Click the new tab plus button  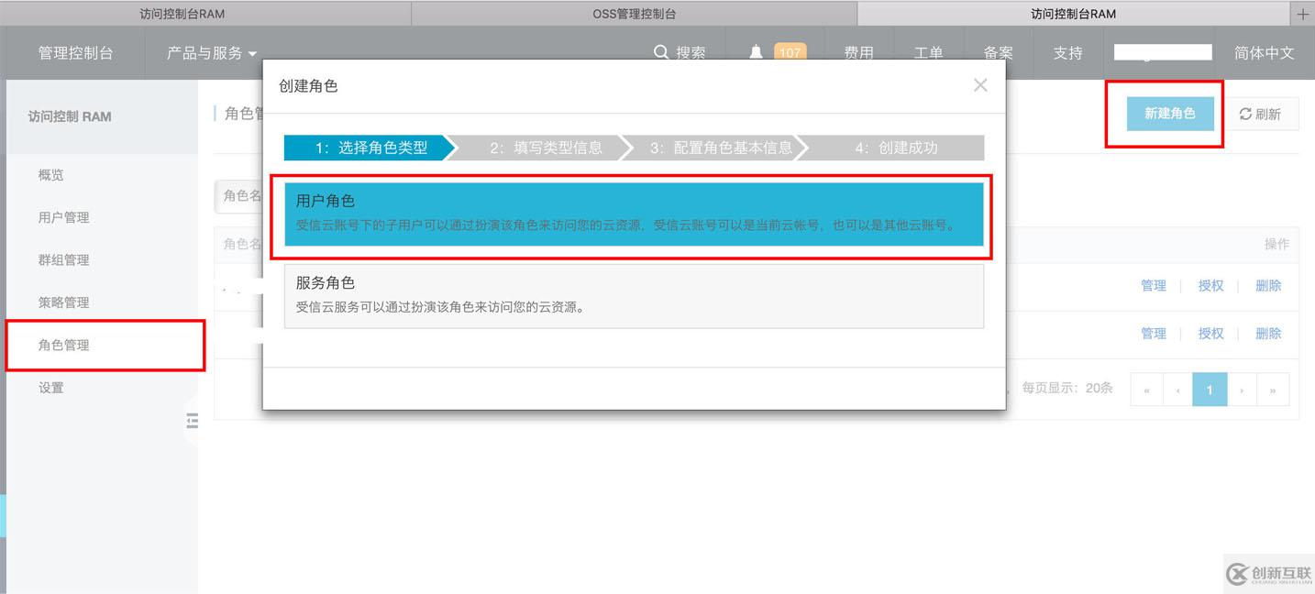click(x=1303, y=13)
